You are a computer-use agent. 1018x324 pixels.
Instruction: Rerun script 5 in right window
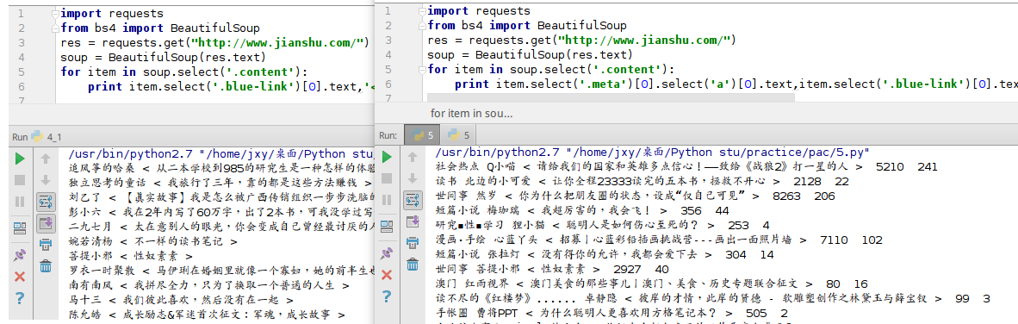[x=387, y=157]
